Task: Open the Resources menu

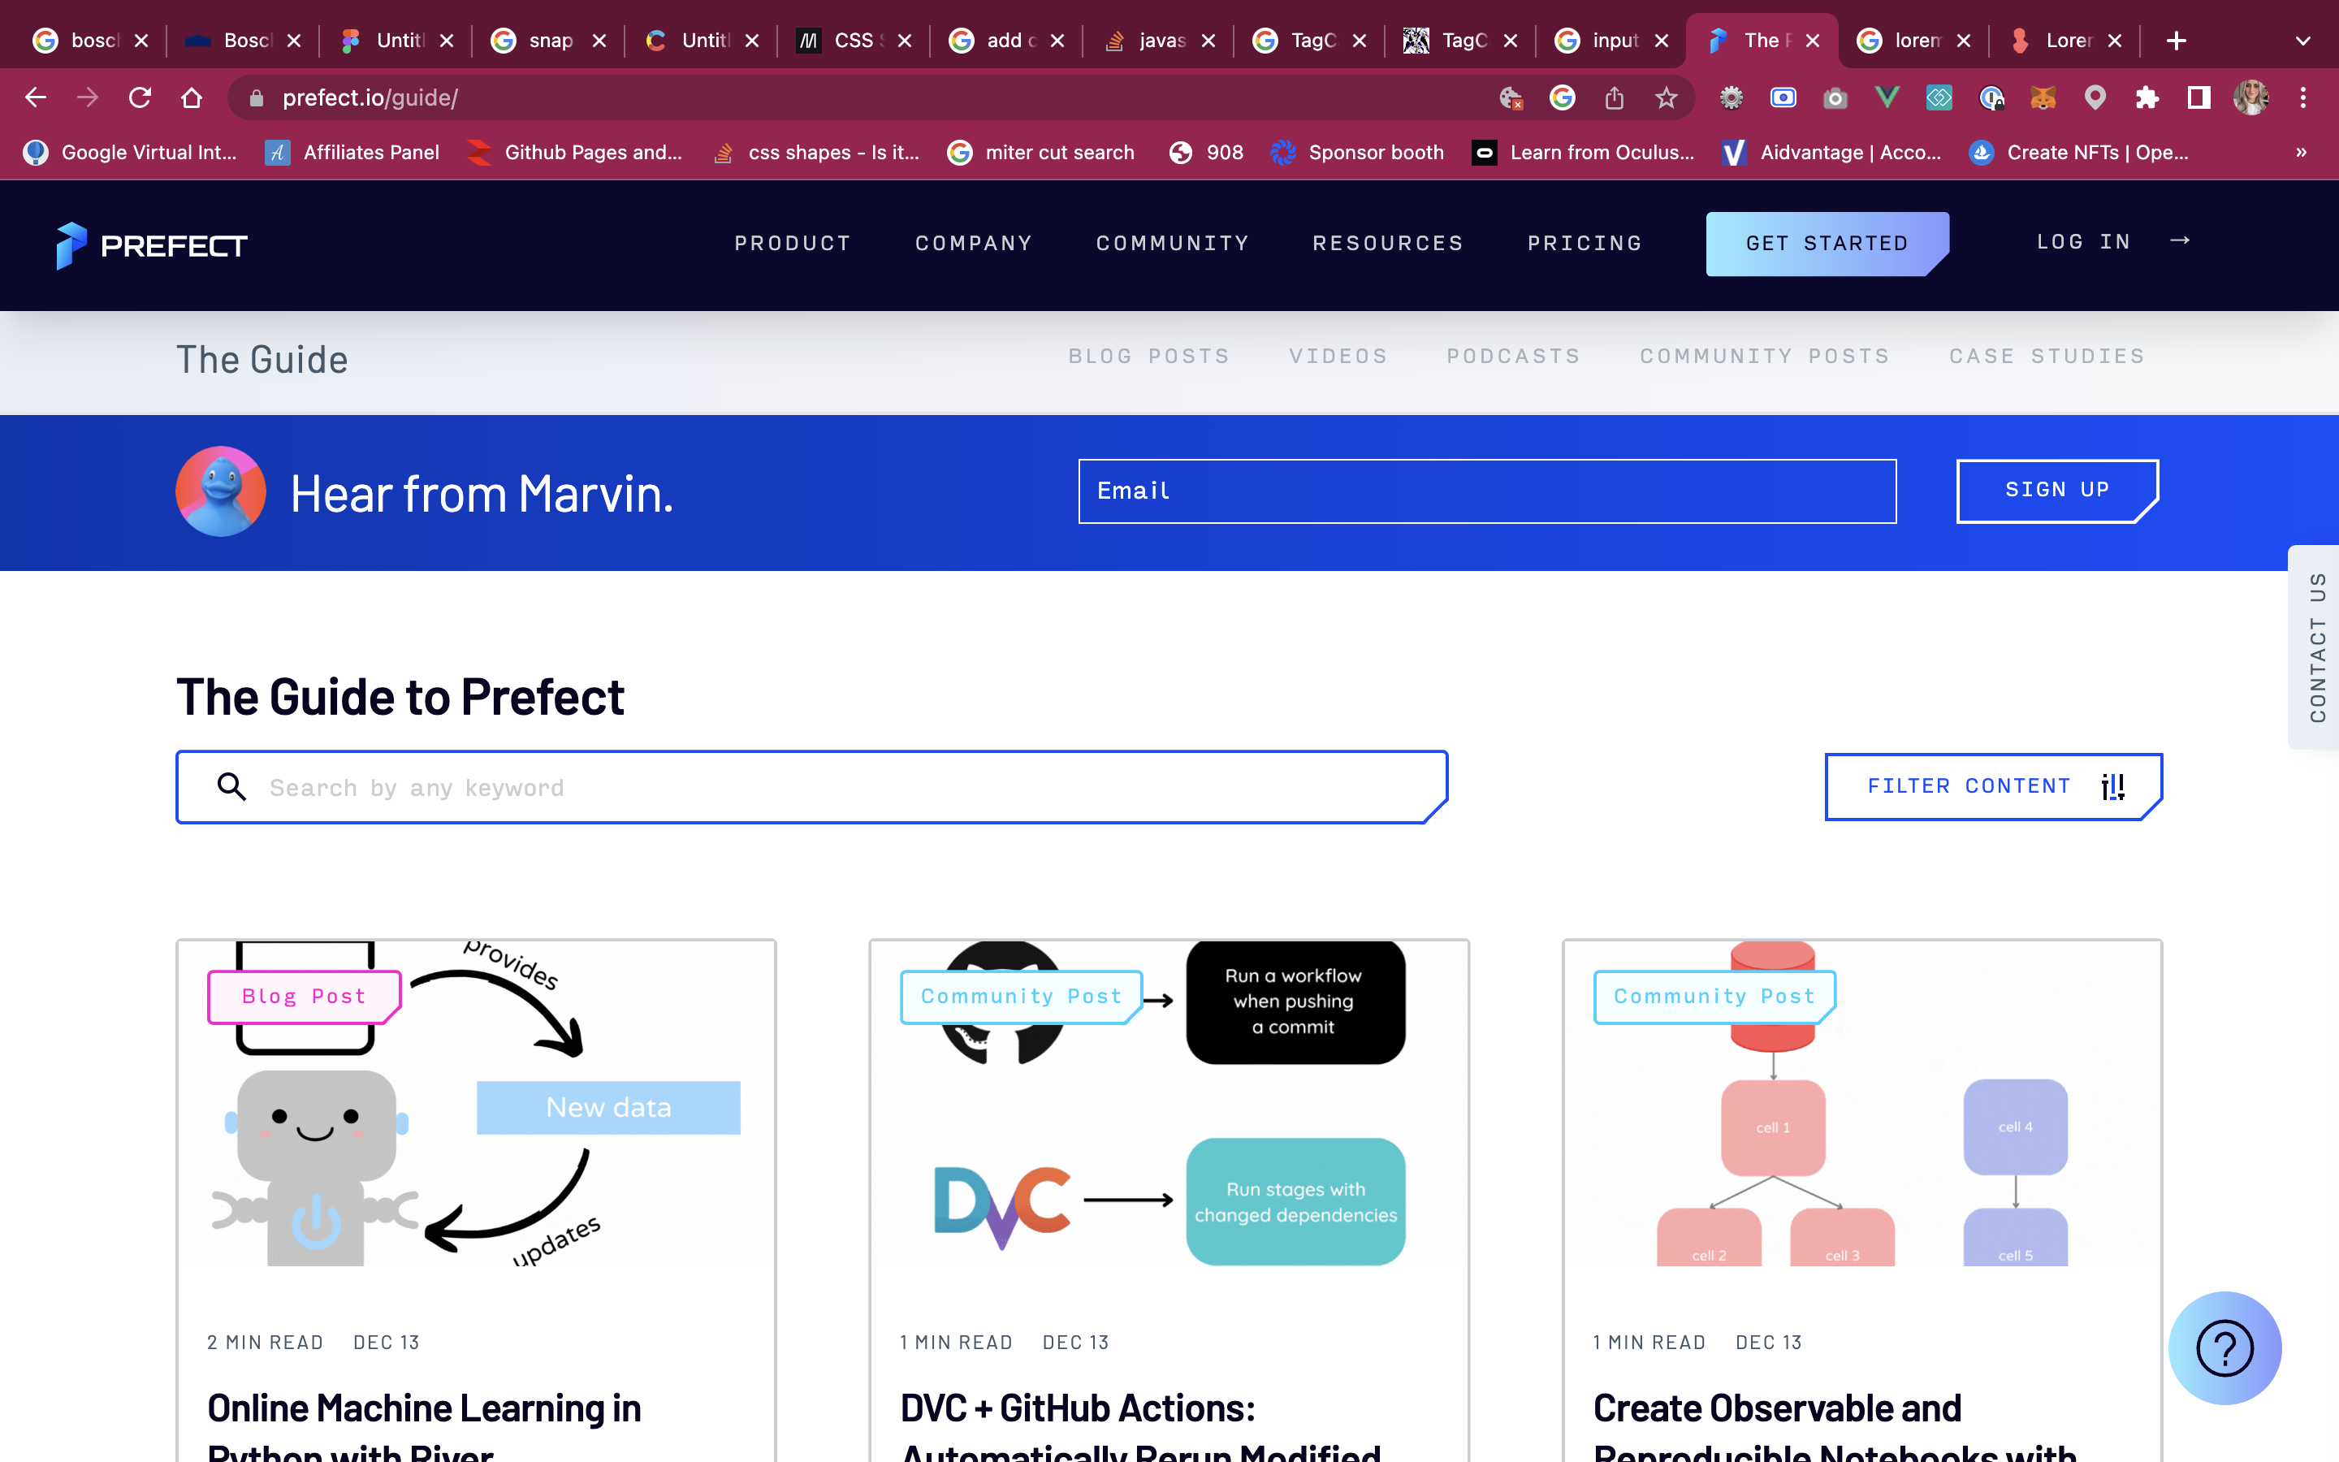Action: click(1388, 243)
